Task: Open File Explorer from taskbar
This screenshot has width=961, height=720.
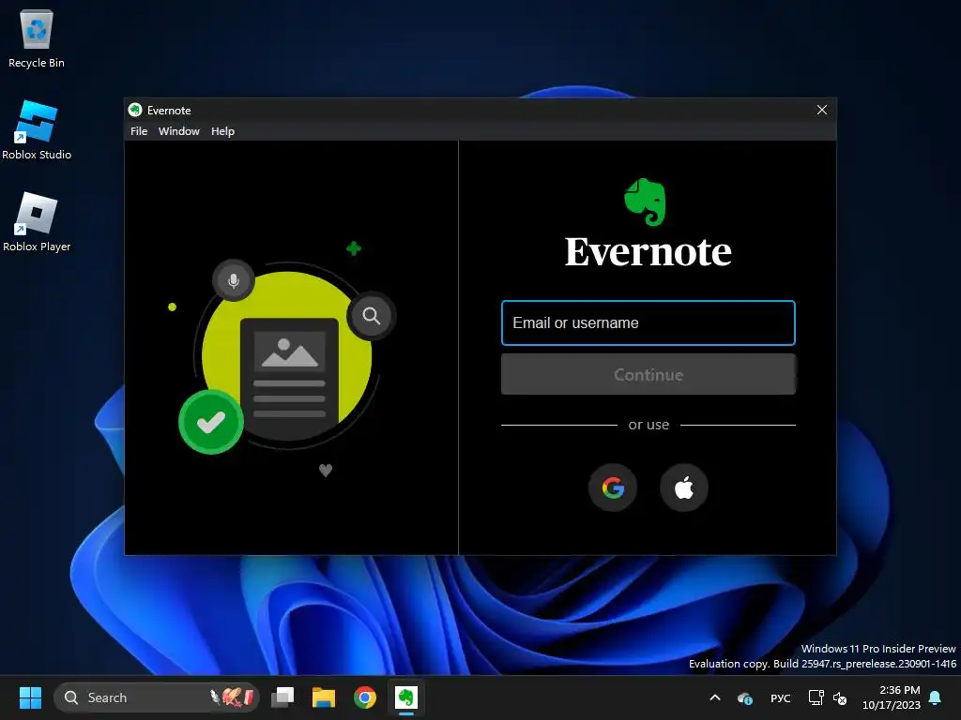Action: [324, 697]
